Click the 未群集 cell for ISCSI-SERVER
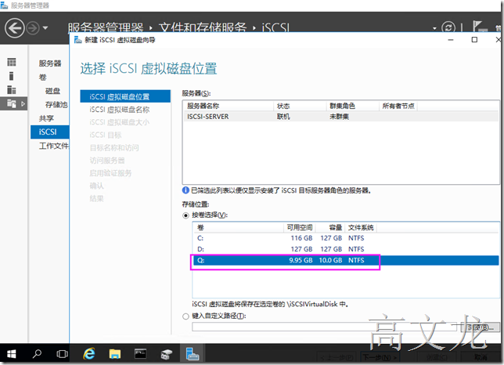Viewport: 504px width, 365px height. pyautogui.click(x=339, y=117)
